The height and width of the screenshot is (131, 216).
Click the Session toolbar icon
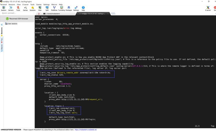[3, 8]
